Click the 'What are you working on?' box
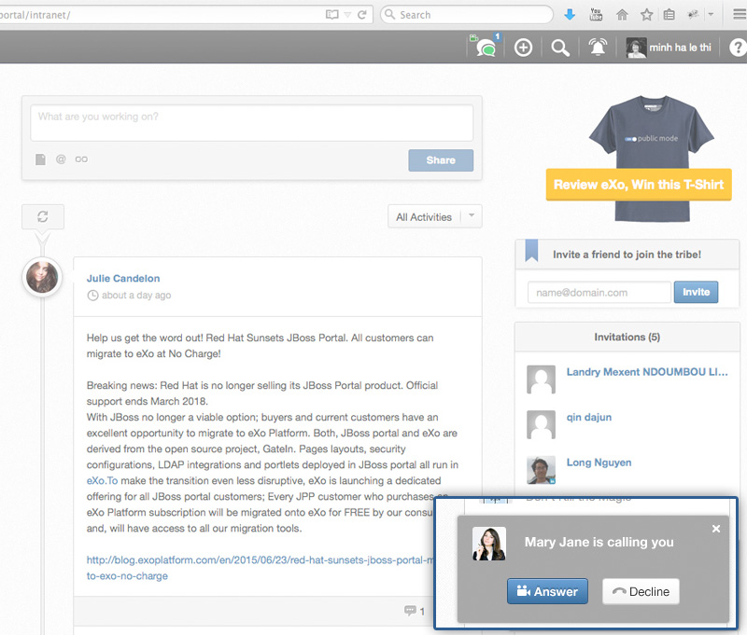This screenshot has height=635, width=747. click(x=251, y=123)
